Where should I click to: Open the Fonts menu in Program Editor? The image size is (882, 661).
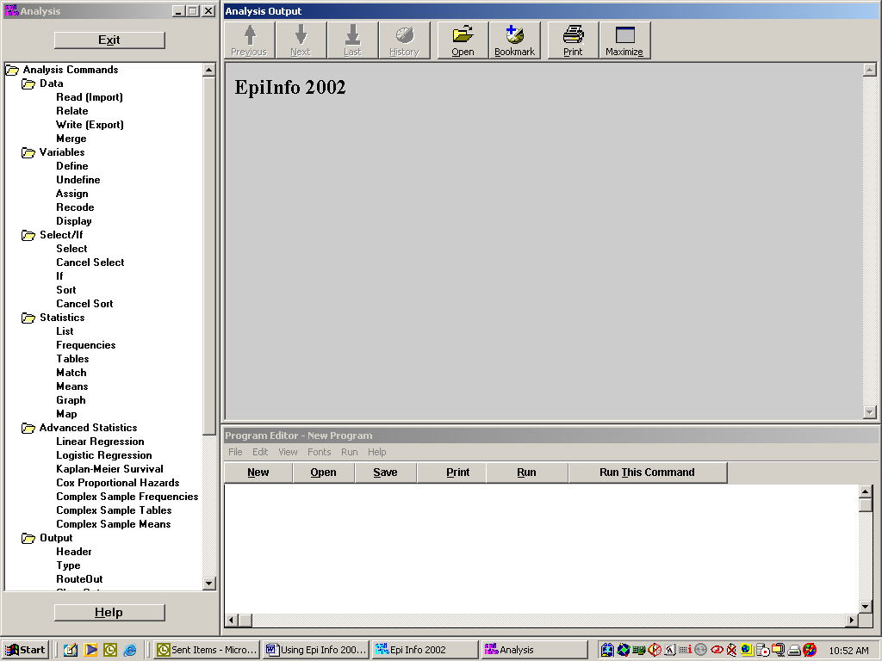pyautogui.click(x=319, y=452)
